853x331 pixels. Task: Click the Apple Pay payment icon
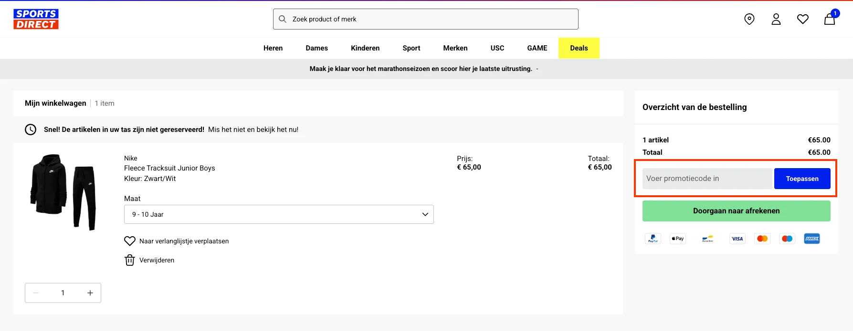(678, 239)
